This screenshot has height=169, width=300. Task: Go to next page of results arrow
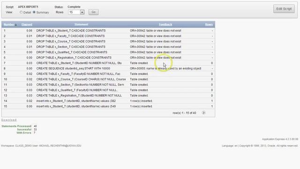(x=203, y=113)
